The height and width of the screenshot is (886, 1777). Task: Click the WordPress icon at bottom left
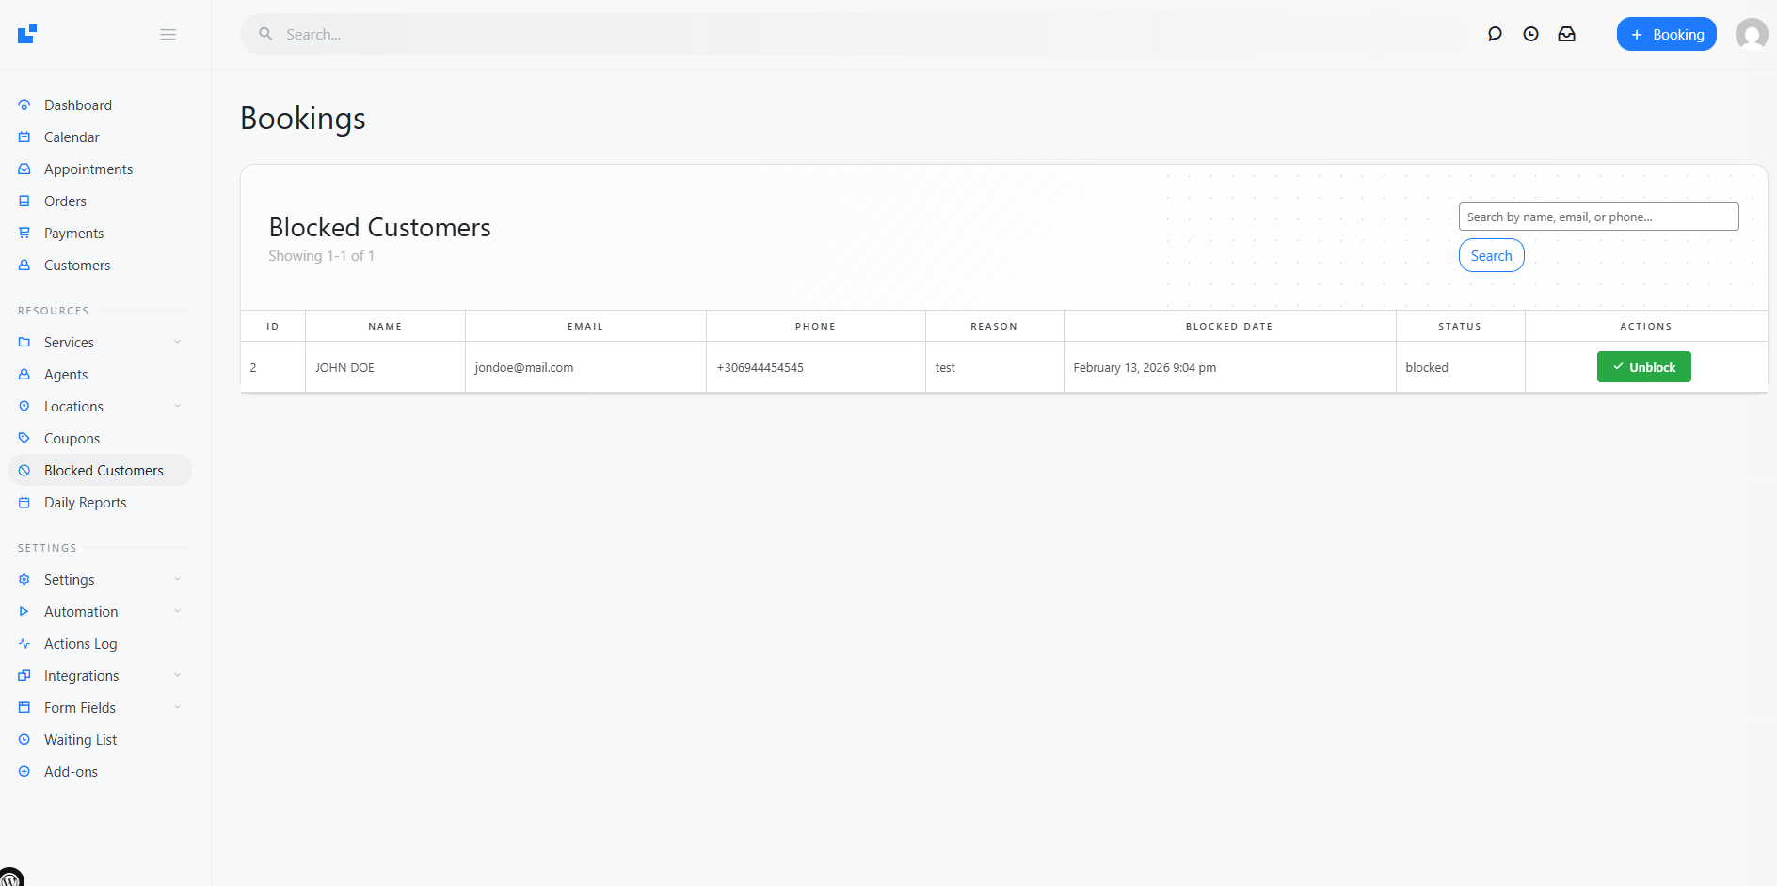click(x=11, y=878)
